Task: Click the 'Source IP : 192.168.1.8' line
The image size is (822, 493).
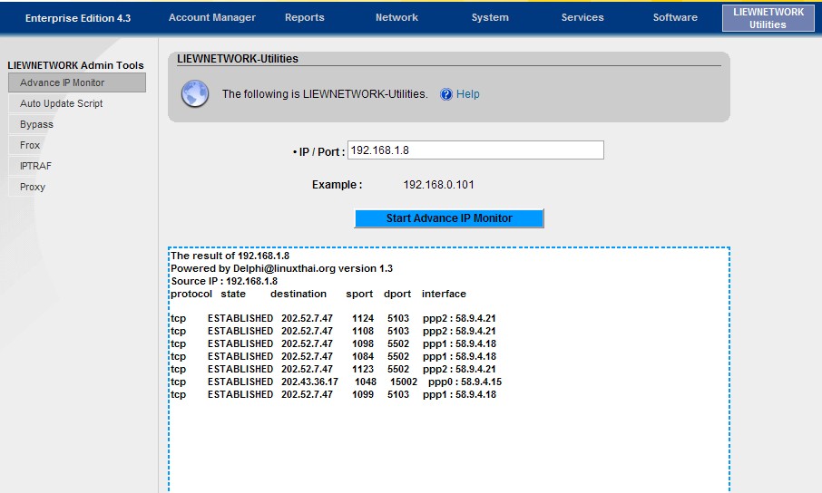Action: click(x=224, y=281)
